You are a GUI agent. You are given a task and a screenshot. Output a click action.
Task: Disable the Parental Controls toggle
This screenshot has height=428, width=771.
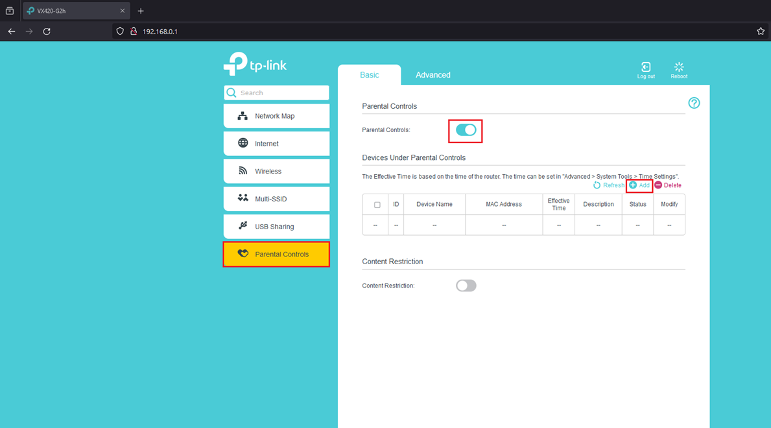465,131
